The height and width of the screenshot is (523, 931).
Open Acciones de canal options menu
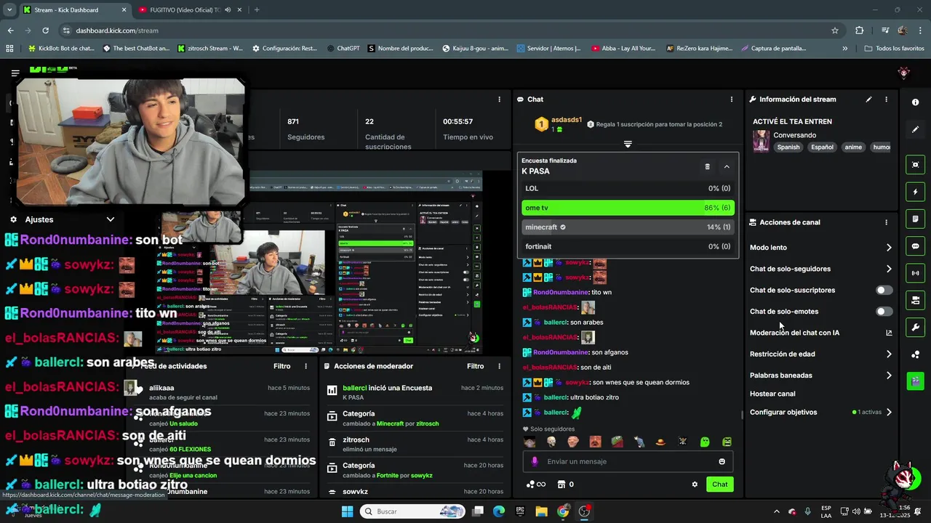click(886, 222)
